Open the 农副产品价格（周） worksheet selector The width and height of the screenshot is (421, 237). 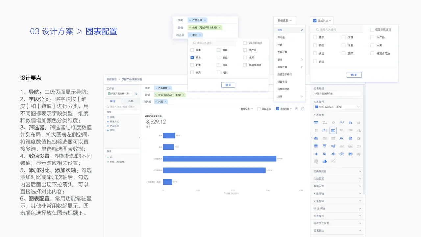(120, 94)
